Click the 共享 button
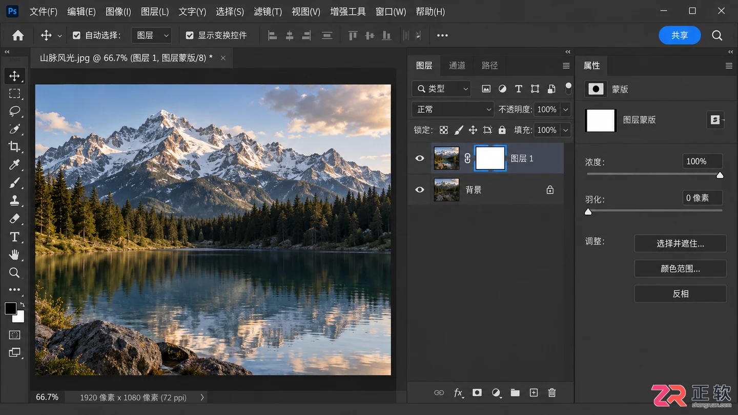The height and width of the screenshot is (415, 738). (680, 35)
